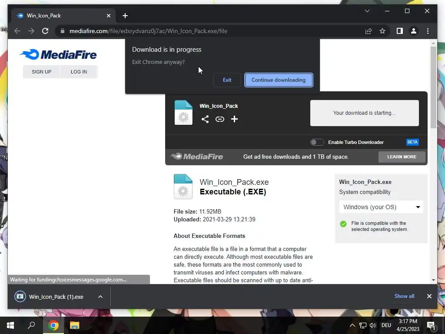Click DEU language indicator

(x=386, y=325)
